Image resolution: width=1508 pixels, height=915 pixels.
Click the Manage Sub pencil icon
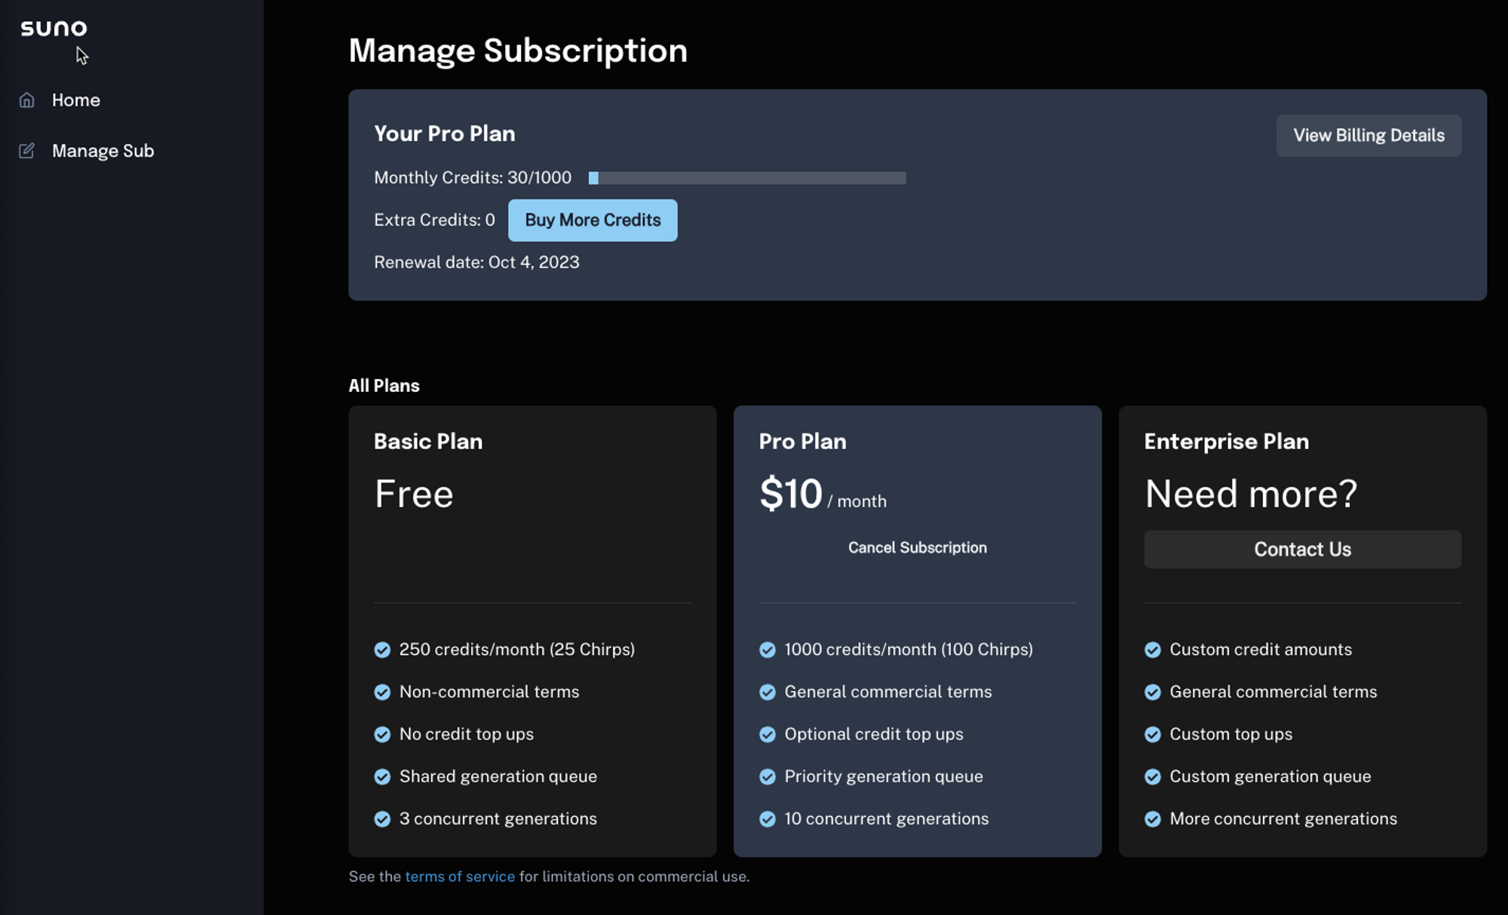pyautogui.click(x=27, y=151)
